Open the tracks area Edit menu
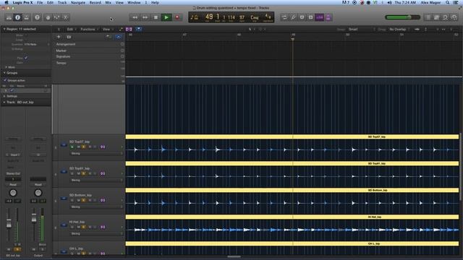Viewport: 463px width, 260px height. click(71, 29)
